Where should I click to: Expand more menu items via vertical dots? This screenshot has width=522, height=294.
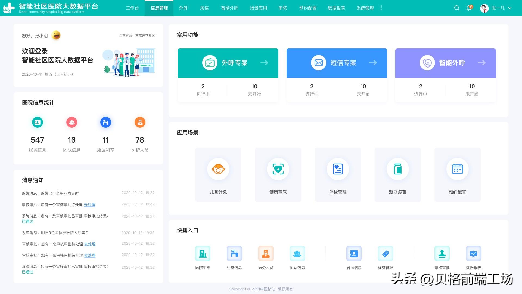(x=381, y=8)
